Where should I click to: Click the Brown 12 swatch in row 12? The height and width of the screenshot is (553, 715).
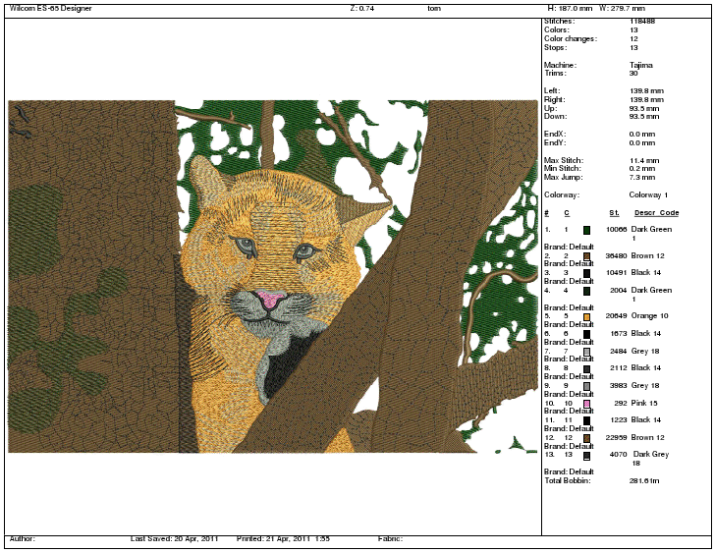pos(586,438)
